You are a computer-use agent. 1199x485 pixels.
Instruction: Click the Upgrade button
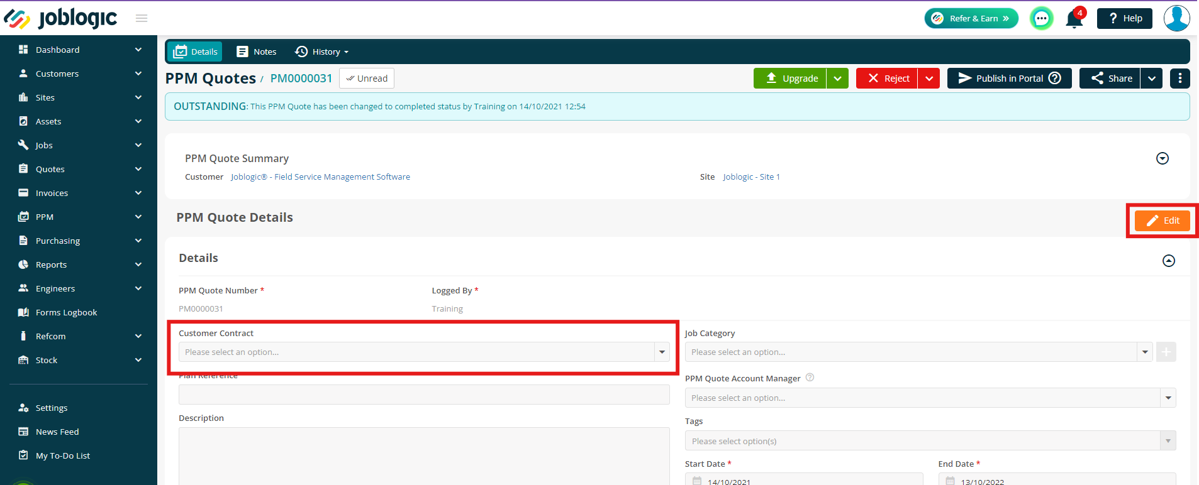tap(790, 79)
